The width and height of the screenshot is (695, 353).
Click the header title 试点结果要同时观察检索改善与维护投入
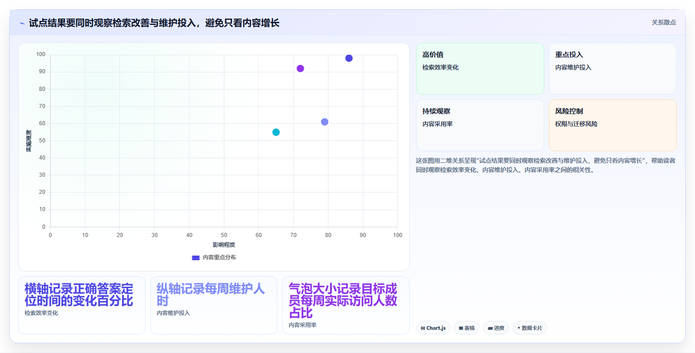point(154,23)
